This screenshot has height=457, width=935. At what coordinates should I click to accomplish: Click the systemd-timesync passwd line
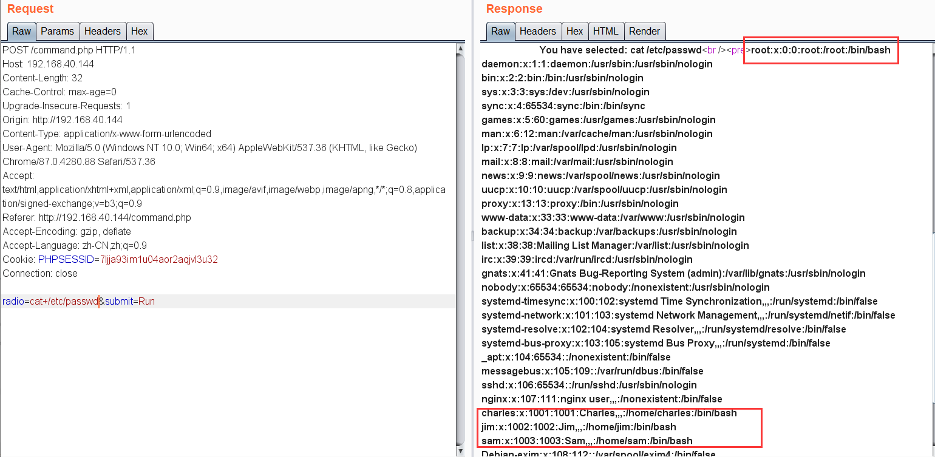[679, 301]
